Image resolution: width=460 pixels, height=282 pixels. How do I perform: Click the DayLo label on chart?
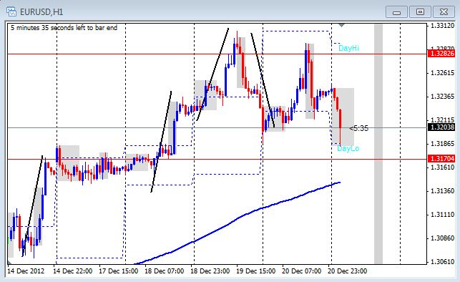click(348, 148)
